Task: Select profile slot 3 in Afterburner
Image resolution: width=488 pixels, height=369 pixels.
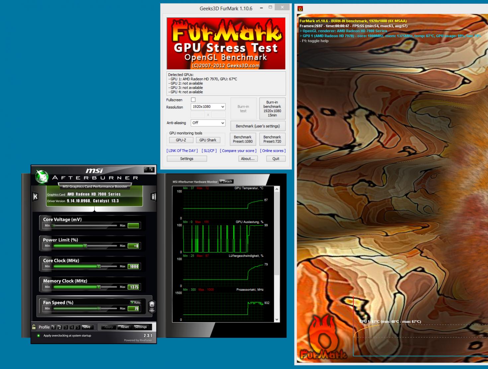Action: (66, 327)
